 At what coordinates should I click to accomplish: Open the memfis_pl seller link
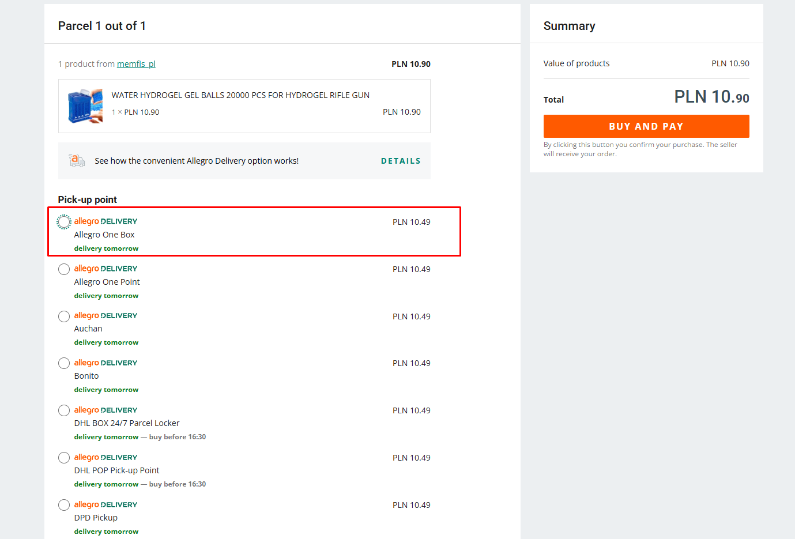(x=136, y=64)
